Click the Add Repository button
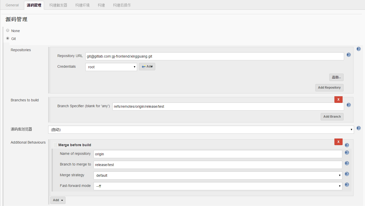Viewport: 365px width, 206px height. pos(329,88)
